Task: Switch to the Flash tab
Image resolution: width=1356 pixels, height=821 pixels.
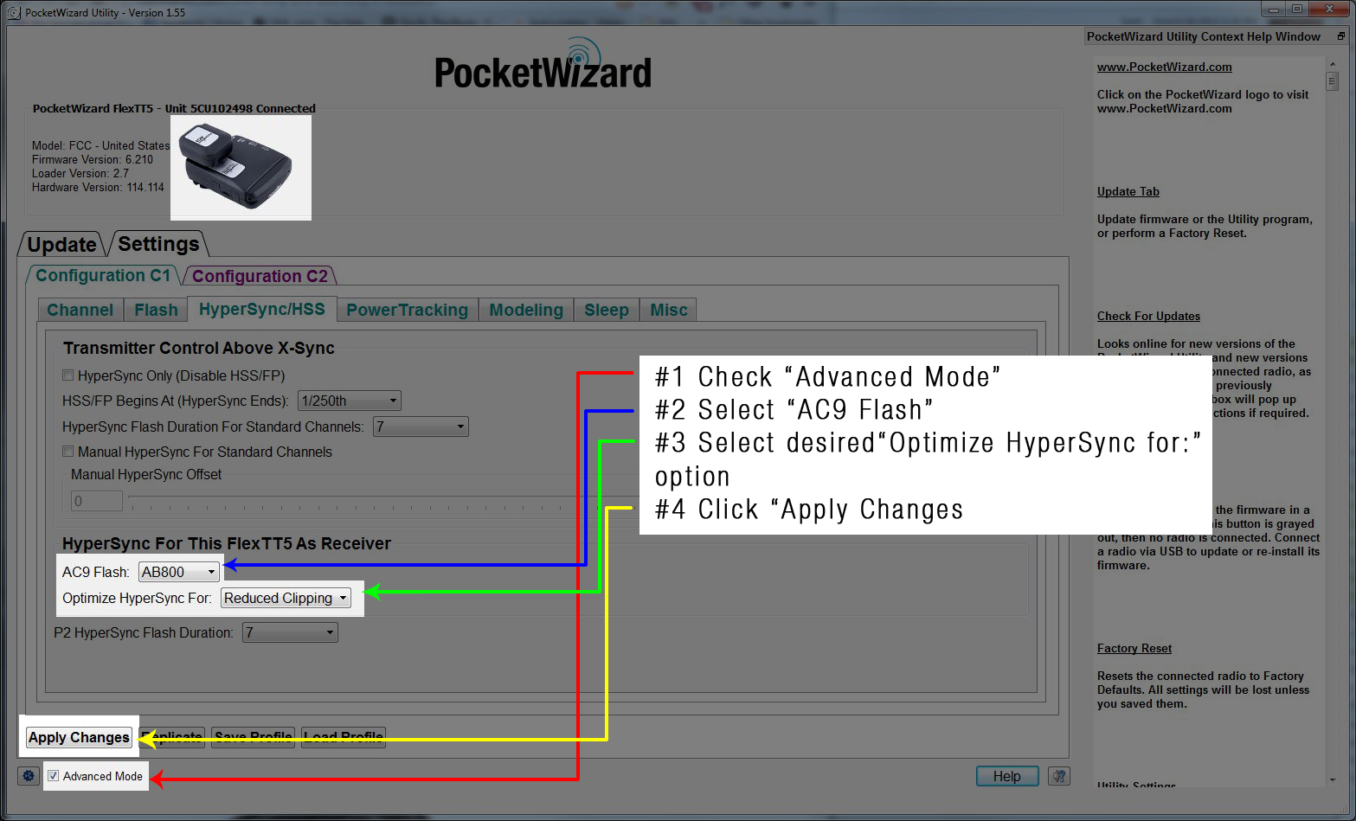Action: pyautogui.click(x=156, y=310)
